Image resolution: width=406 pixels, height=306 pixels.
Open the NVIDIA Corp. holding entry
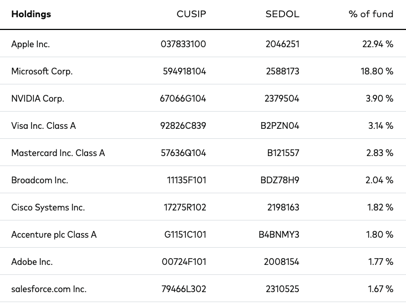pos(38,98)
